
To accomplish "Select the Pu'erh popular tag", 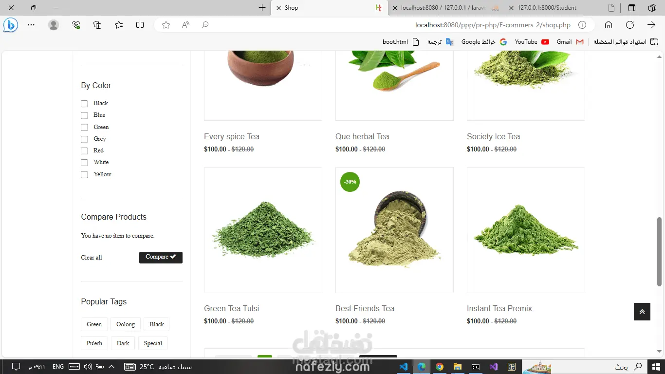I will 94,343.
